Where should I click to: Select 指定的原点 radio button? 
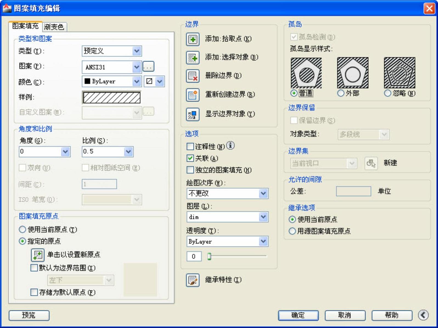click(22, 241)
